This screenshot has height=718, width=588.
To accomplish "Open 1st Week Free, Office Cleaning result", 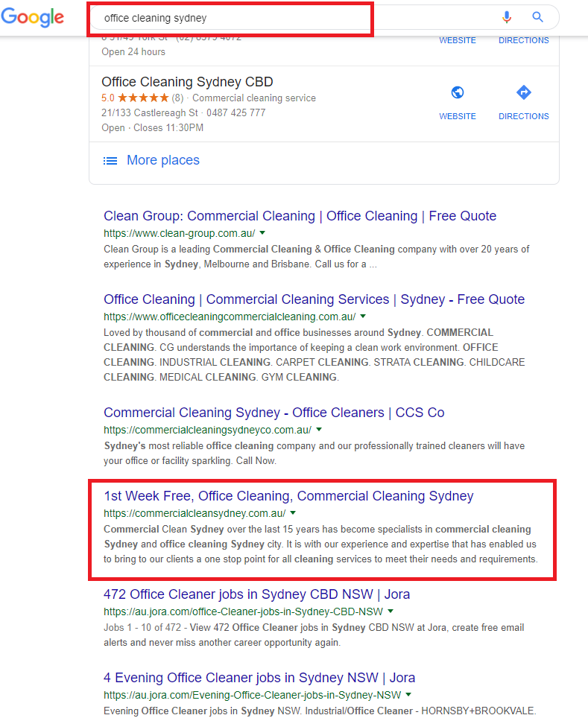I will click(288, 496).
